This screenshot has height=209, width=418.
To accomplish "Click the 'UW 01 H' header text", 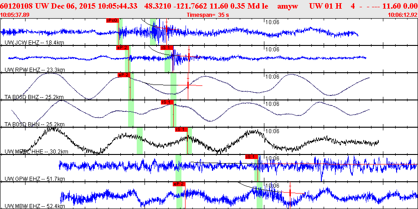I will click(x=325, y=6).
